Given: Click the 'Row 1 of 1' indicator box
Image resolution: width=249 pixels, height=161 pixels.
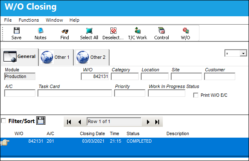Looking at the screenshot, I should [x=114, y=122].
